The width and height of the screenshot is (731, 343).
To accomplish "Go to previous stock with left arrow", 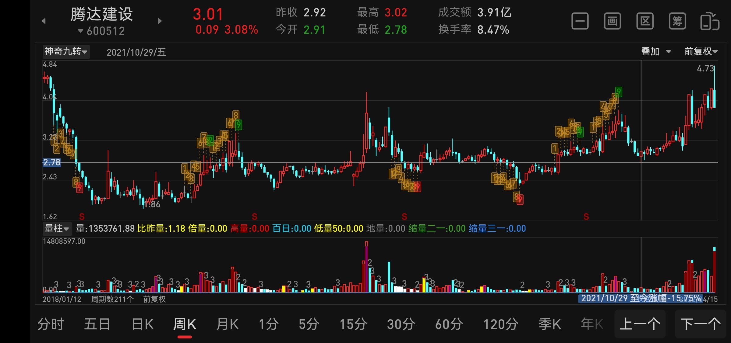I will pos(44,21).
